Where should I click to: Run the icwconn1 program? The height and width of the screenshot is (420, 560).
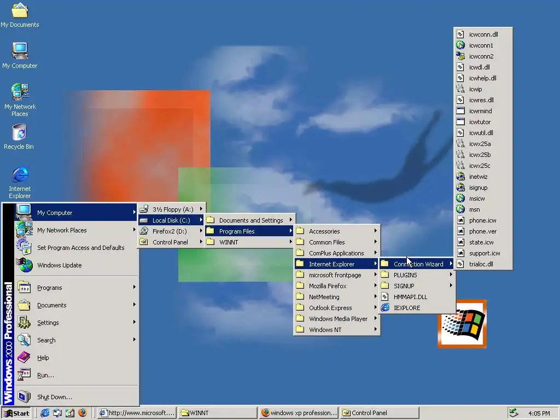(x=483, y=45)
